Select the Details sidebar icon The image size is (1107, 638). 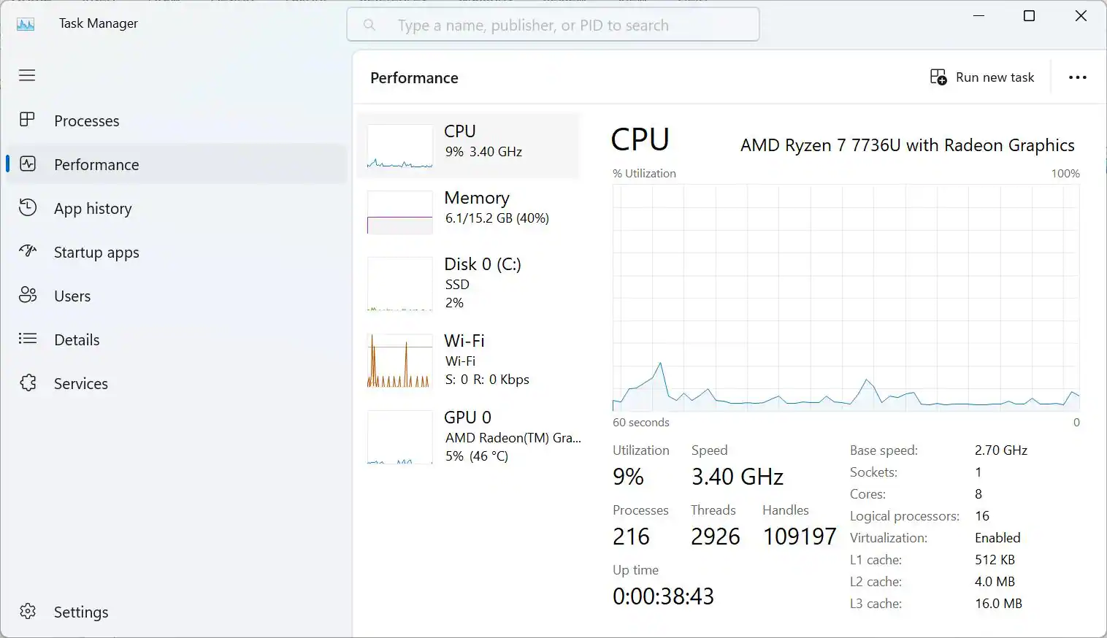pyautogui.click(x=27, y=339)
